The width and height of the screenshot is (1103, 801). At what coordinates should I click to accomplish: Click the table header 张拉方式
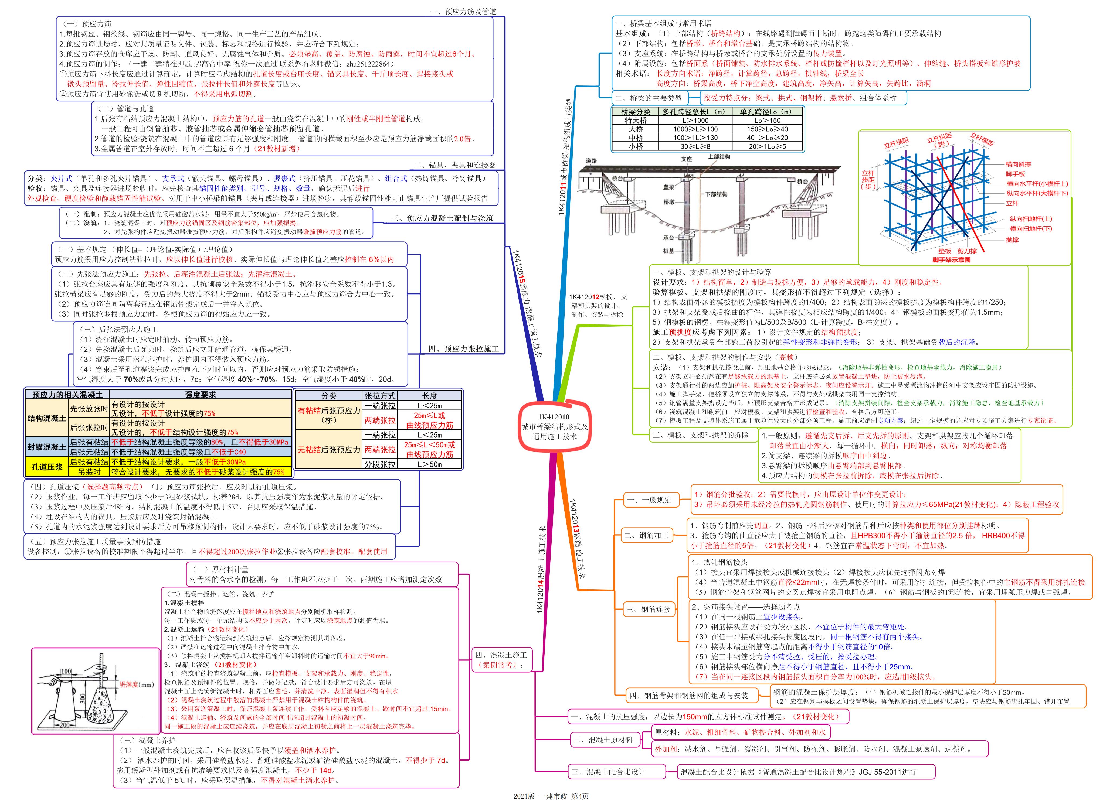coord(380,396)
